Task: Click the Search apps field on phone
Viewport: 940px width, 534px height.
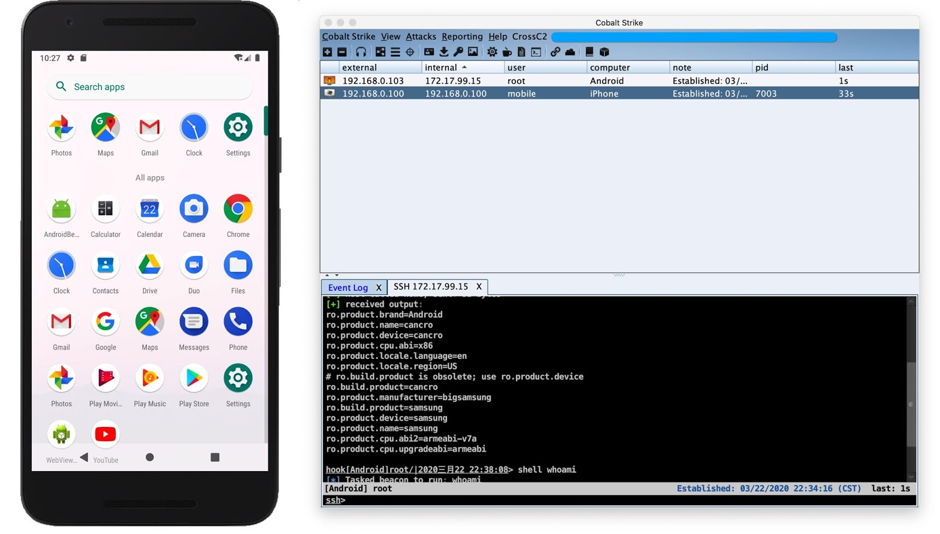Action: 150,87
